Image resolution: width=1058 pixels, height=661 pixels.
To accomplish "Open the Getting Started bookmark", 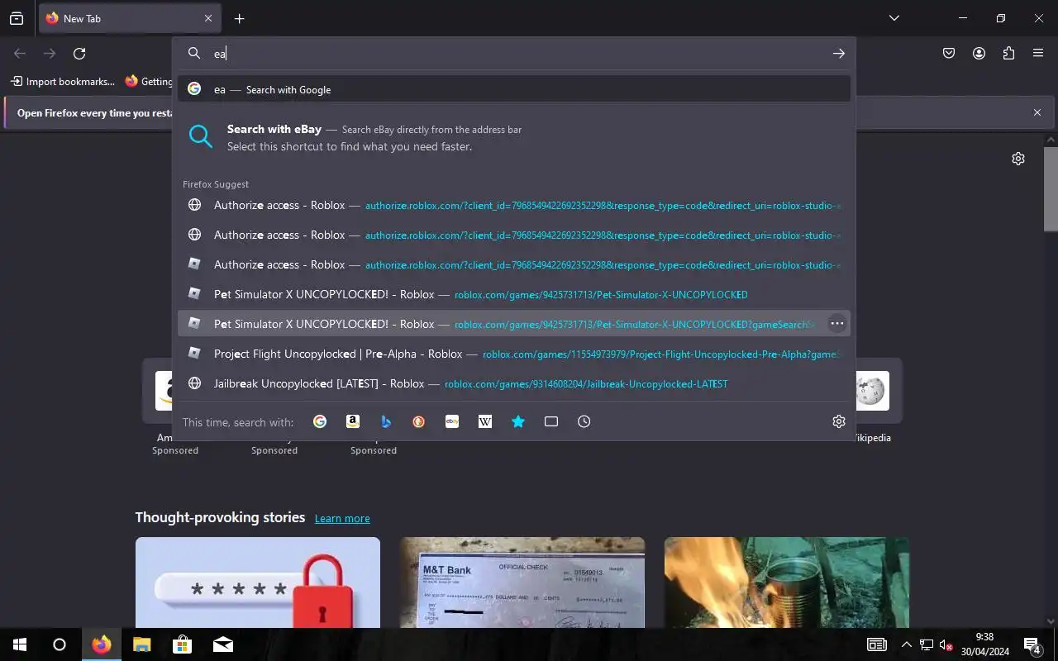I will [149, 81].
